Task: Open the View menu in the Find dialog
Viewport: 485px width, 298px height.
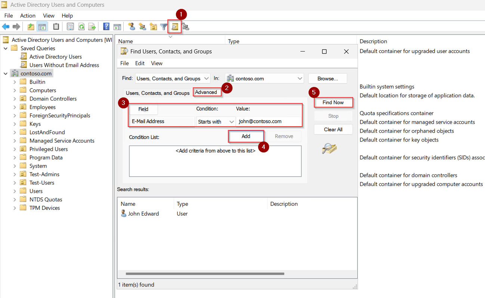Action: tap(157, 63)
